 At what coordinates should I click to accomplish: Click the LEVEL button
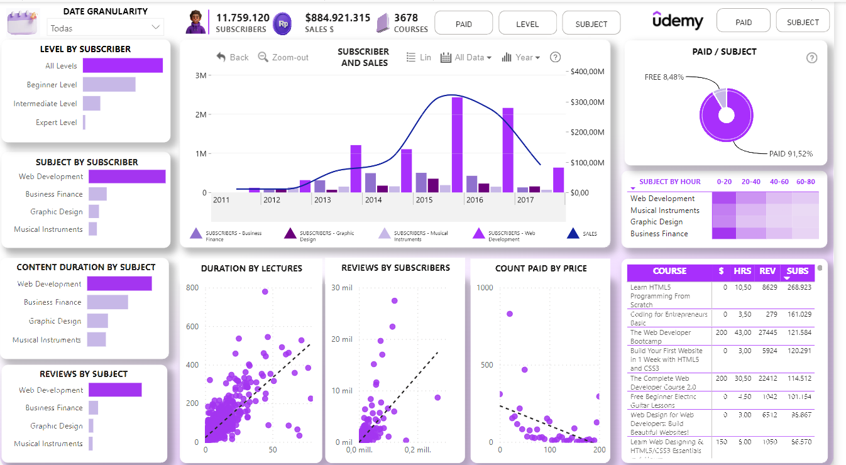coord(527,24)
